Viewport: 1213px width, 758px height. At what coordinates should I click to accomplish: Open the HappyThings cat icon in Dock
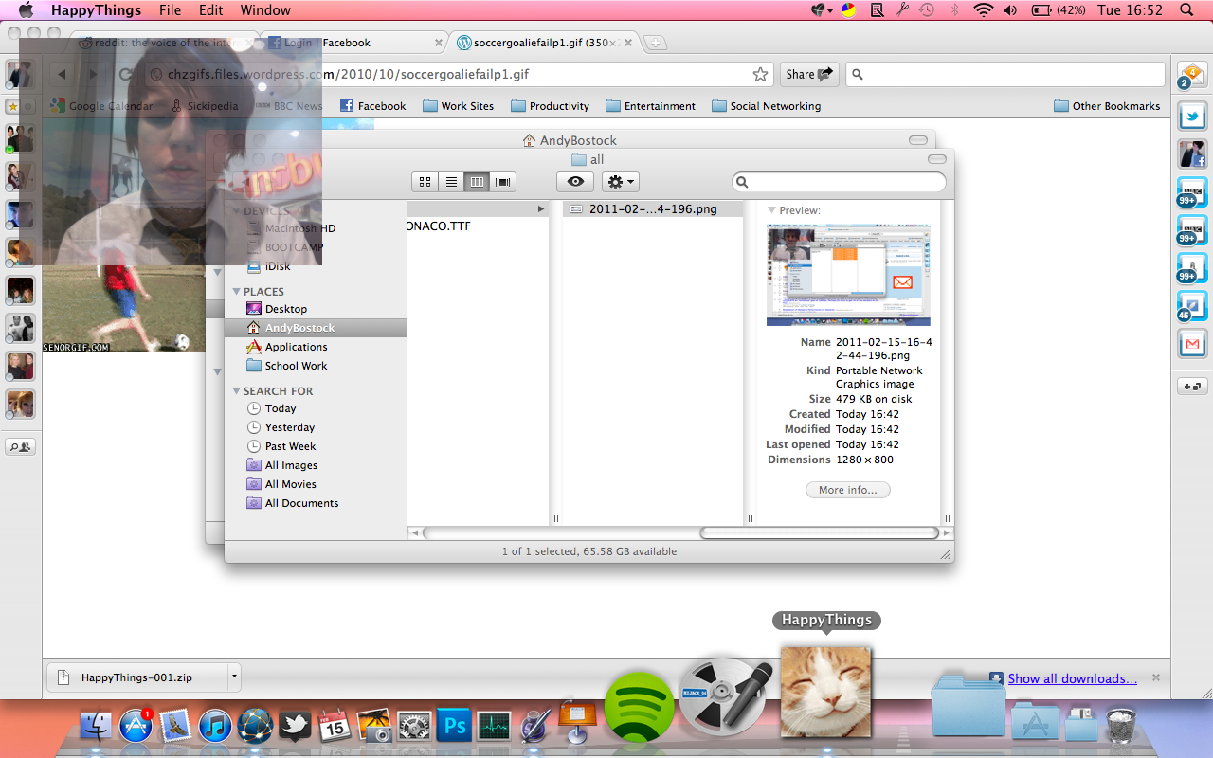[x=824, y=692]
